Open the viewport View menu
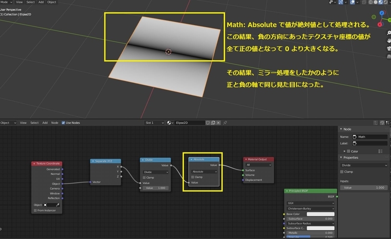Image resolution: width=391 pixels, height=239 pixels. tap(19, 2)
